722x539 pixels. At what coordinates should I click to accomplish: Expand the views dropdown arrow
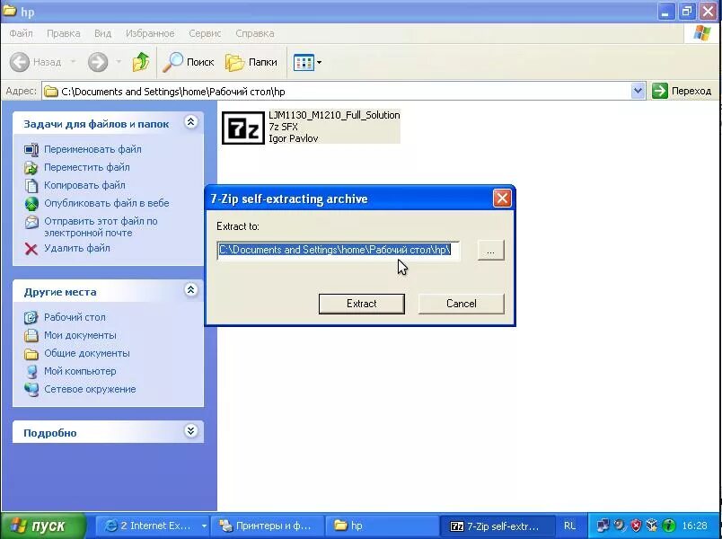(319, 62)
